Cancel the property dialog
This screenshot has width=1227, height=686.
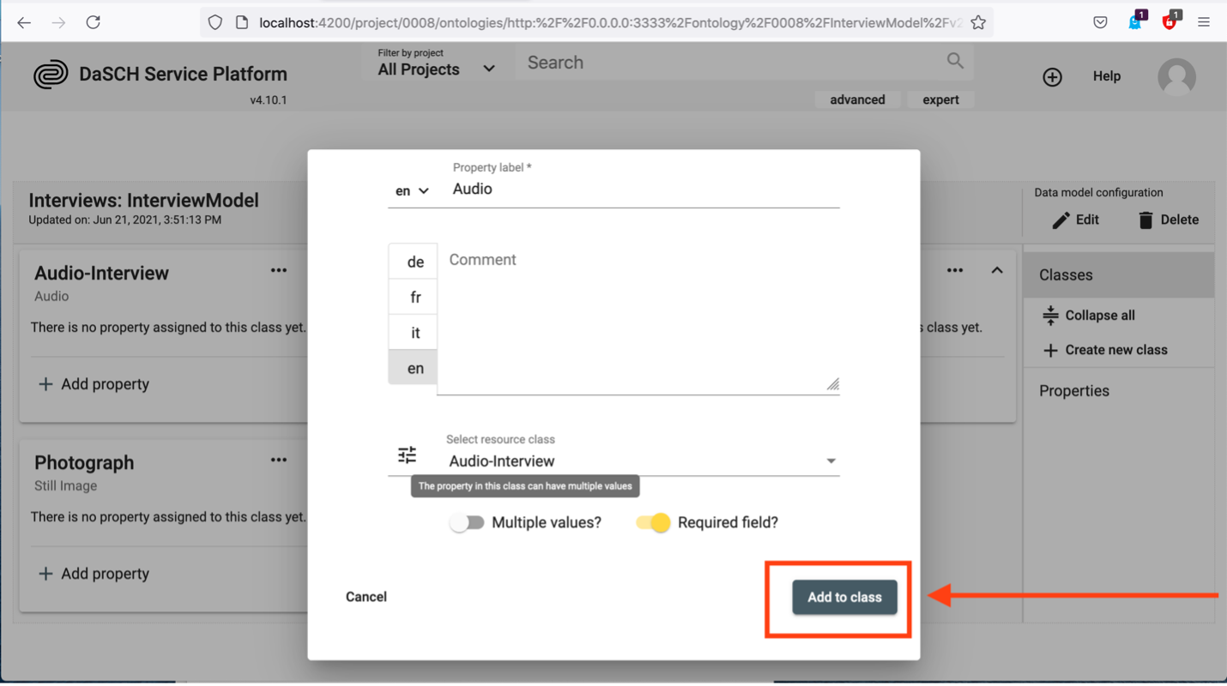pos(366,597)
